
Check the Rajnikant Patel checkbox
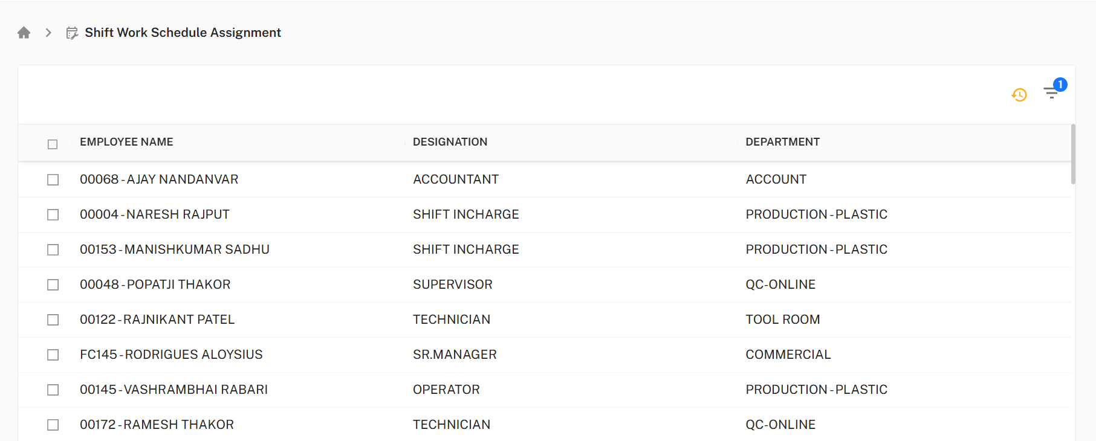(x=53, y=320)
